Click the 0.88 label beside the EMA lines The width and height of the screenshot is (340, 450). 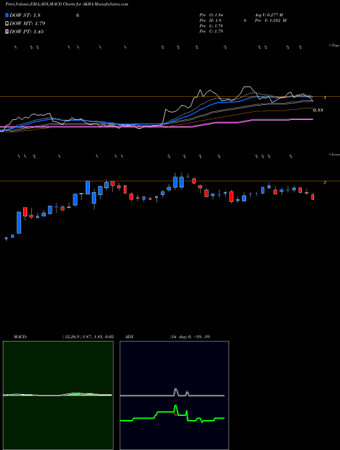point(318,110)
